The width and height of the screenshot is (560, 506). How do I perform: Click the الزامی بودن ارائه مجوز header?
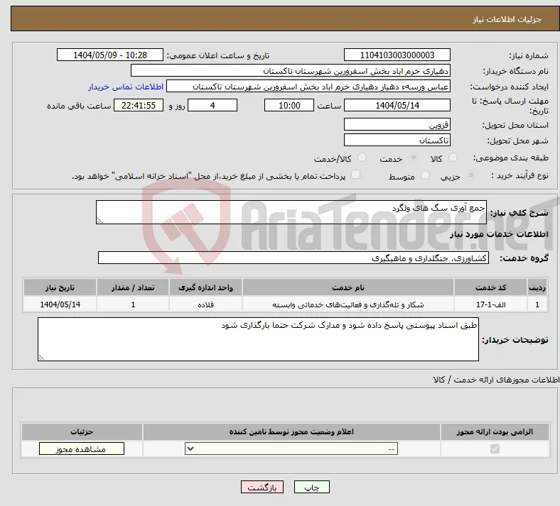point(495,431)
